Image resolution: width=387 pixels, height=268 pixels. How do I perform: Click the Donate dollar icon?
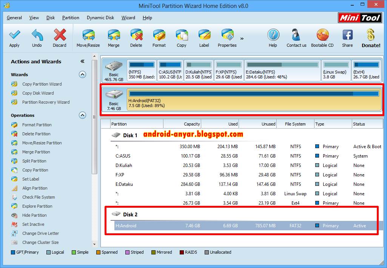pos(371,35)
